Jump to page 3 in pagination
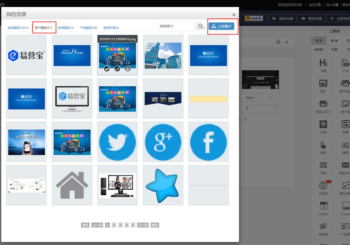This screenshot has height=245, width=350. (x=120, y=225)
